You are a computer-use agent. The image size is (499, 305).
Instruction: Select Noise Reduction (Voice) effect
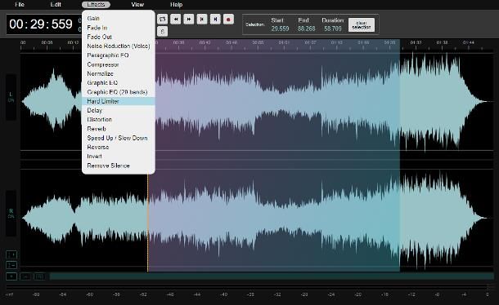(x=119, y=46)
